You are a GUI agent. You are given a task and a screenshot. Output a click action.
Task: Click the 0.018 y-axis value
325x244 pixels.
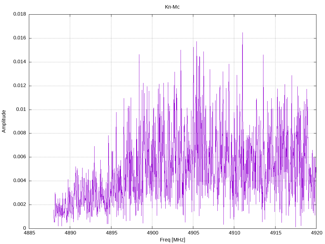tap(20, 14)
